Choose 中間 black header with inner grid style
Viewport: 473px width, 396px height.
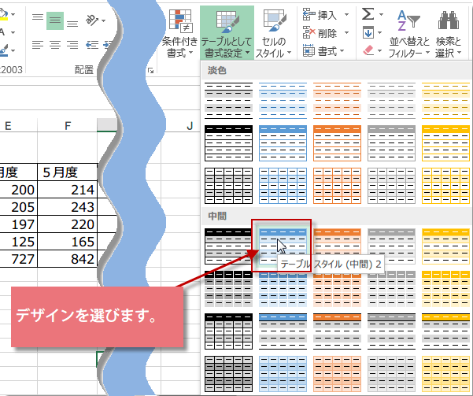[228, 331]
